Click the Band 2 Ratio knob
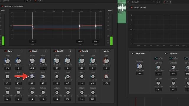189x106 pixels. [x=32, y=77]
